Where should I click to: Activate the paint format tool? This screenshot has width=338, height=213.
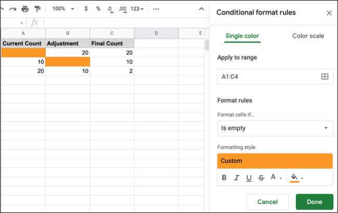pos(37,9)
